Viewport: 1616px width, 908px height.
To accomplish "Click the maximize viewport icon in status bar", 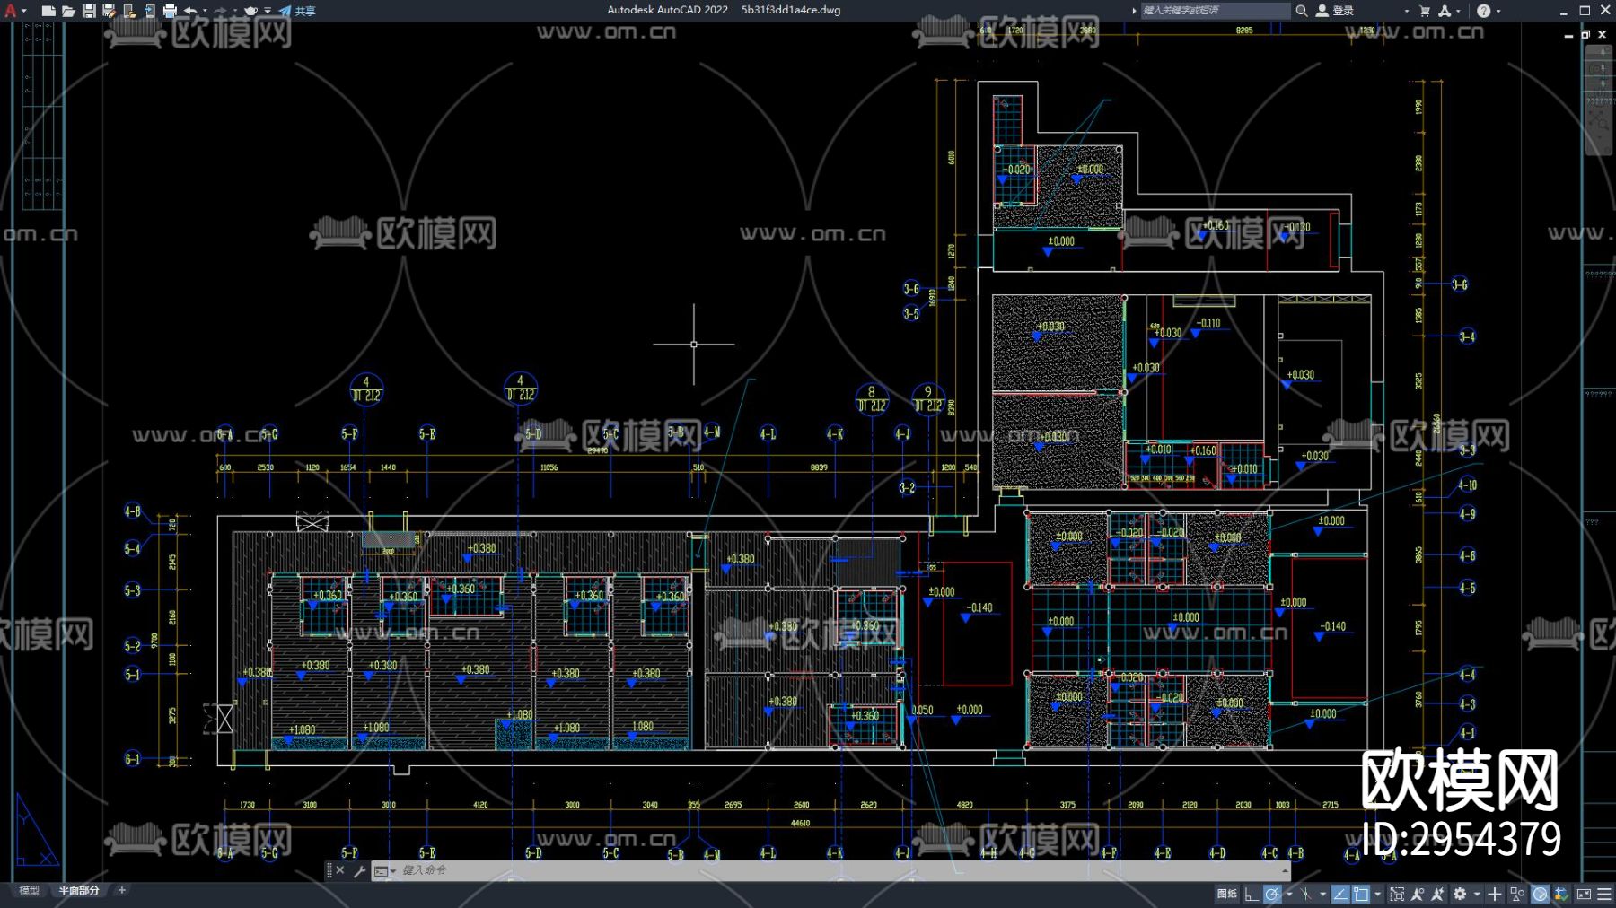I will 1397,894.
